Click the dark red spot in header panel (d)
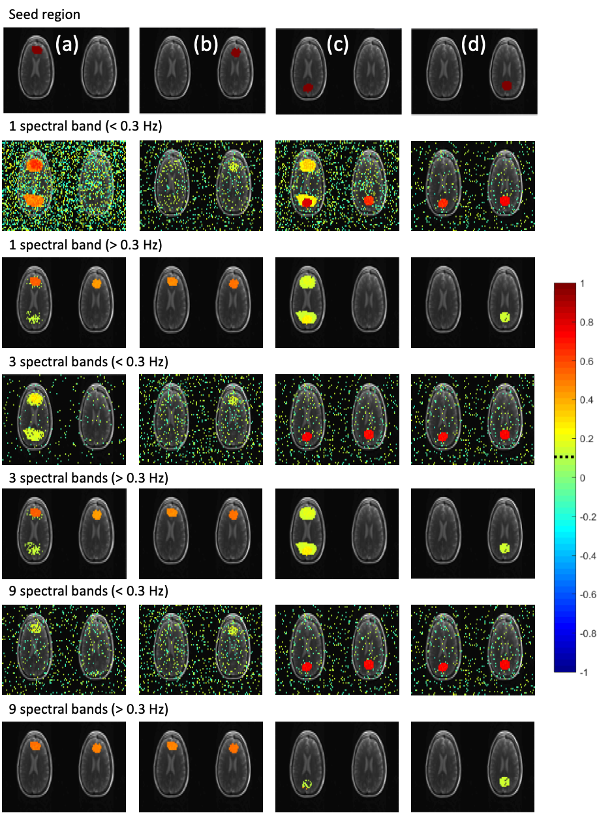Image resolution: width=599 pixels, height=813 pixels. point(506,85)
